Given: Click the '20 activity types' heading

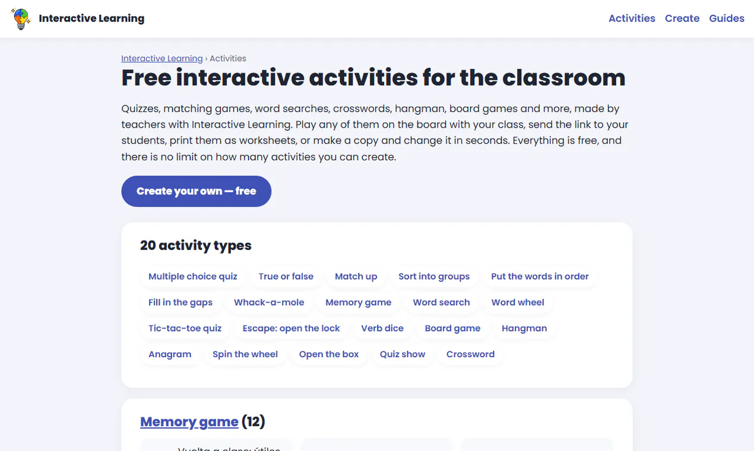Looking at the screenshot, I should (196, 246).
